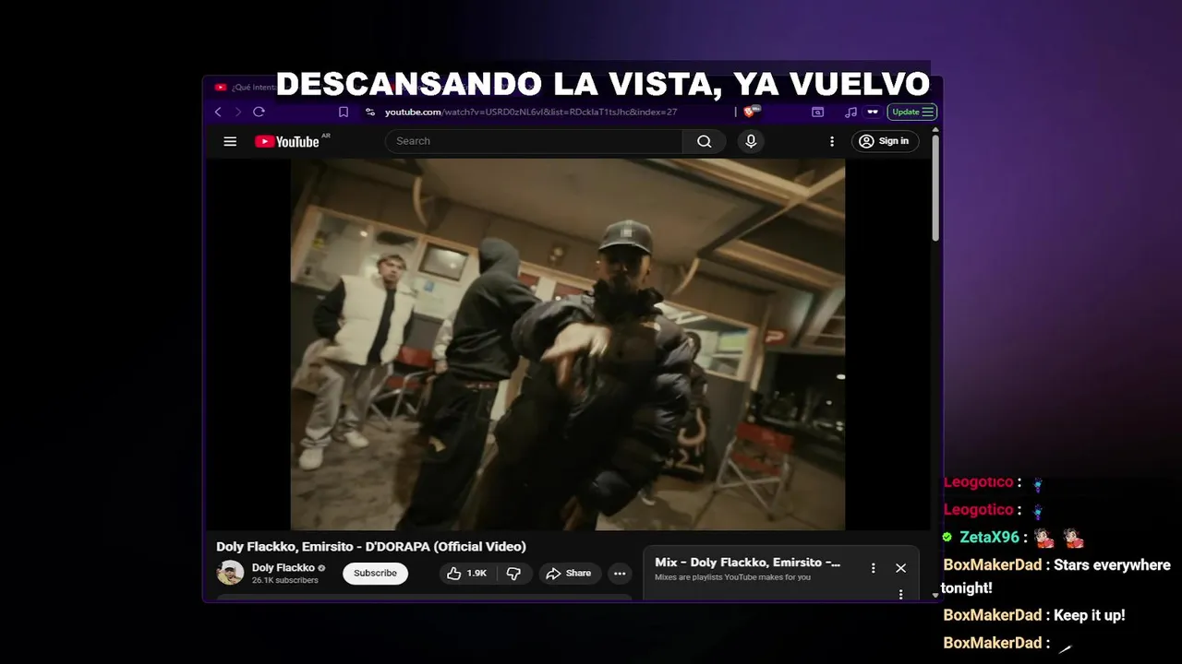Click the BoxMakerDad 'Keep it up!' message

(x=1034, y=615)
